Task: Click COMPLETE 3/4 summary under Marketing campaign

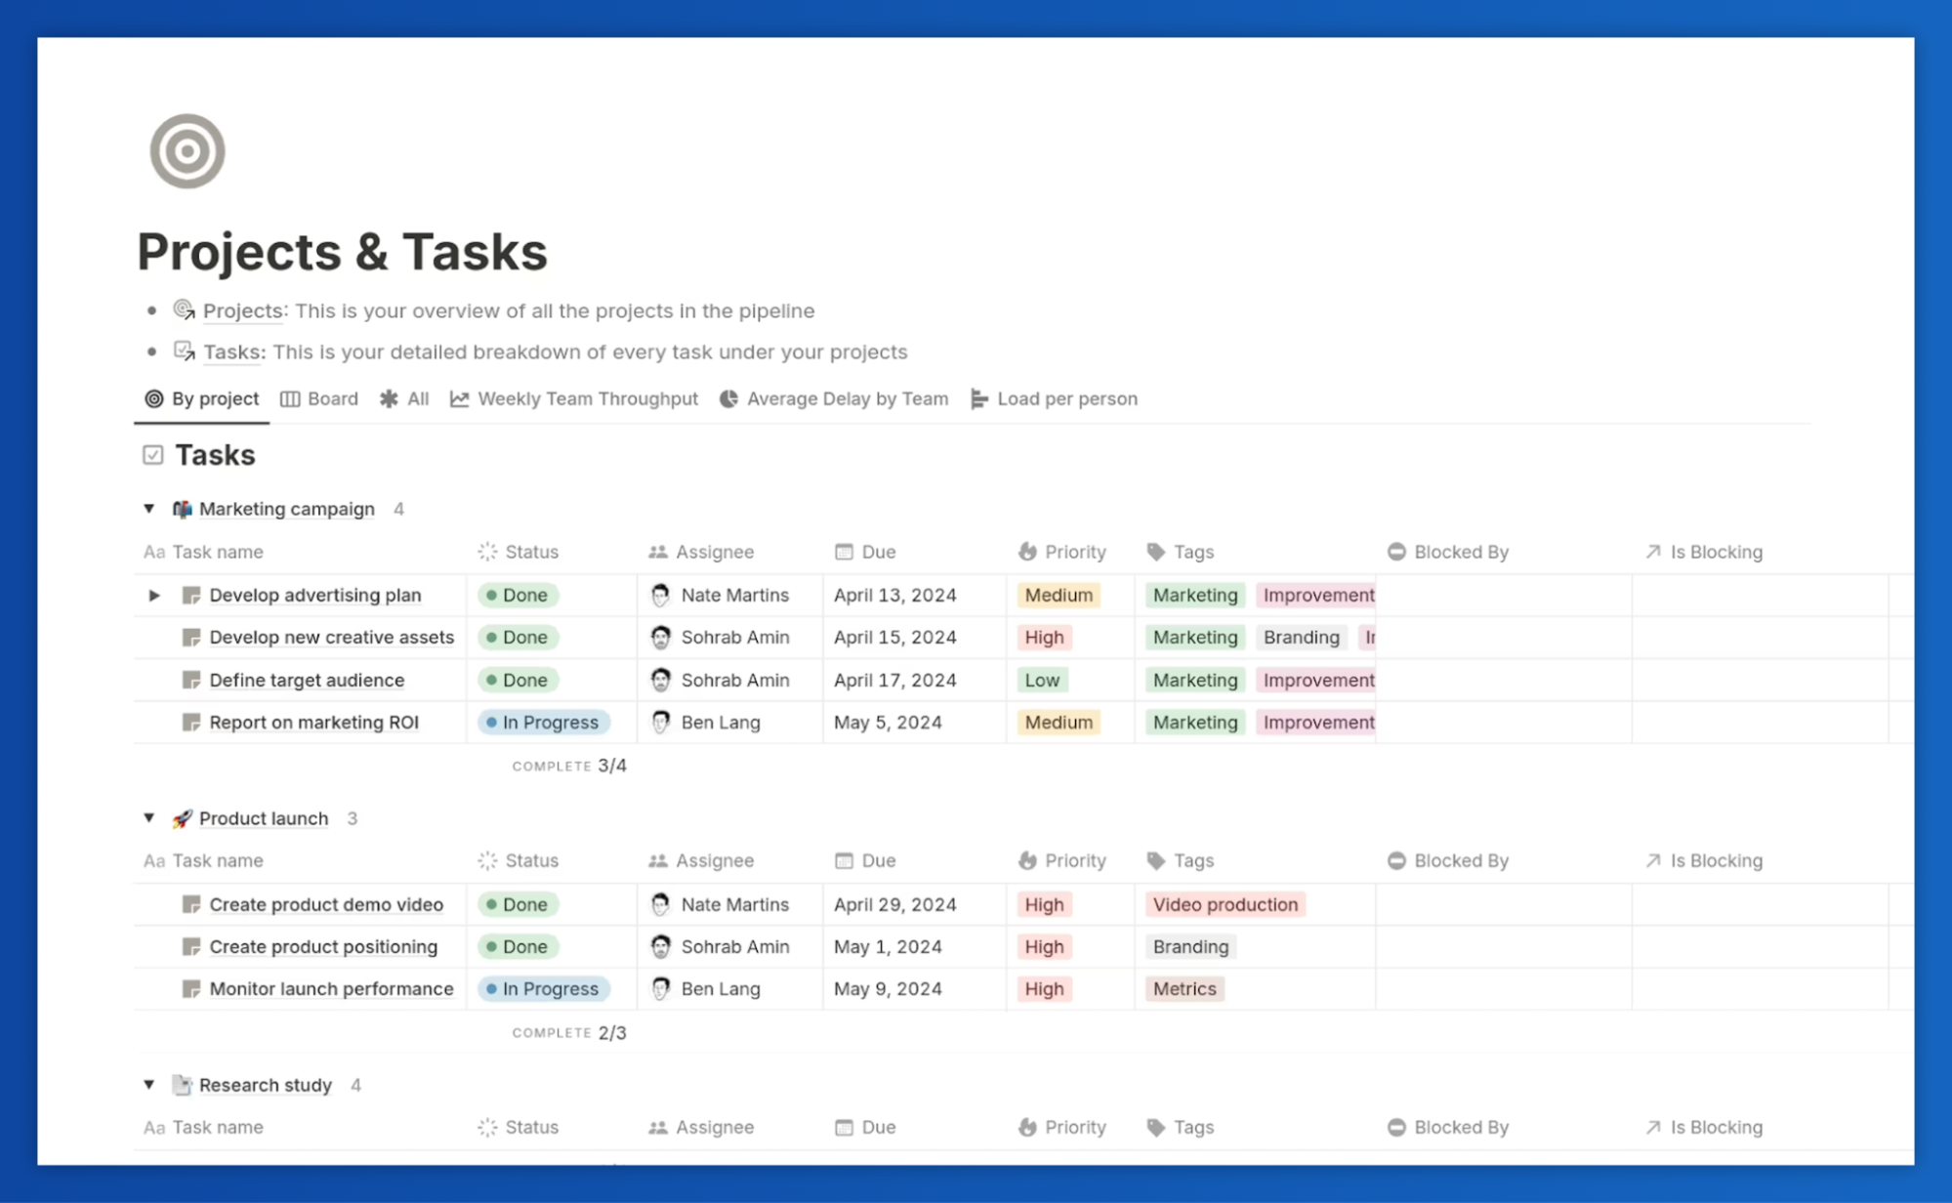Action: (x=569, y=766)
